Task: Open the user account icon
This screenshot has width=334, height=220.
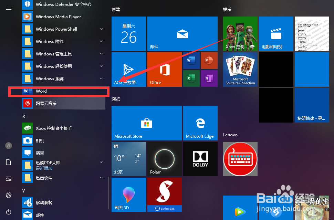Action: (9, 146)
